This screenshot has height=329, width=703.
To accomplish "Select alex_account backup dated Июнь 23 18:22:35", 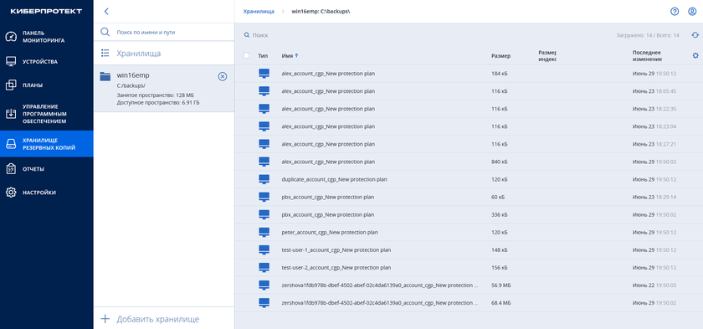I will click(x=469, y=109).
